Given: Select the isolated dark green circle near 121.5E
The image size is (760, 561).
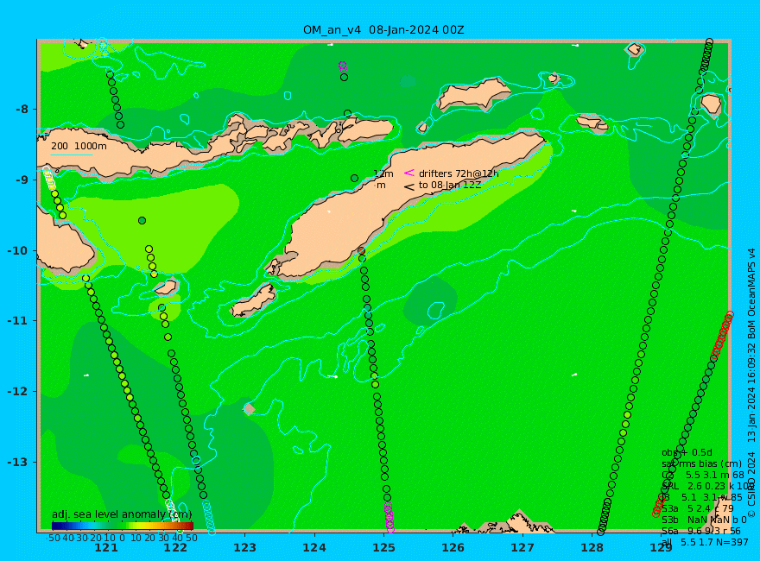Looking at the screenshot, I should [x=142, y=220].
